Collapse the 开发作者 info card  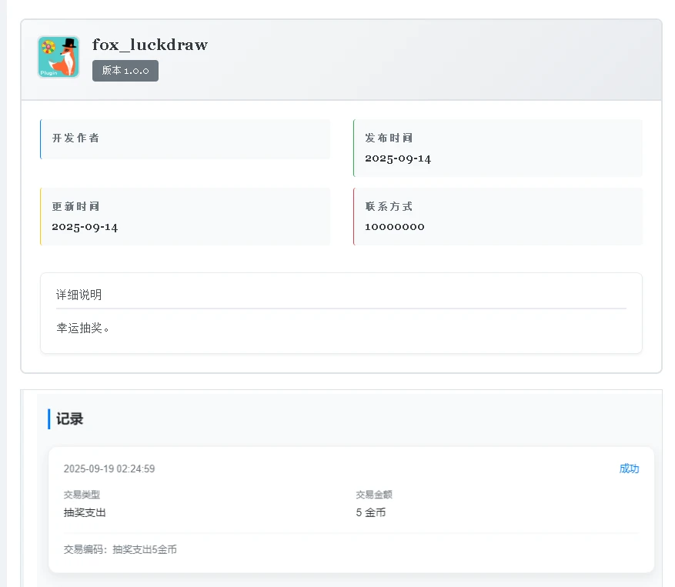coord(185,138)
